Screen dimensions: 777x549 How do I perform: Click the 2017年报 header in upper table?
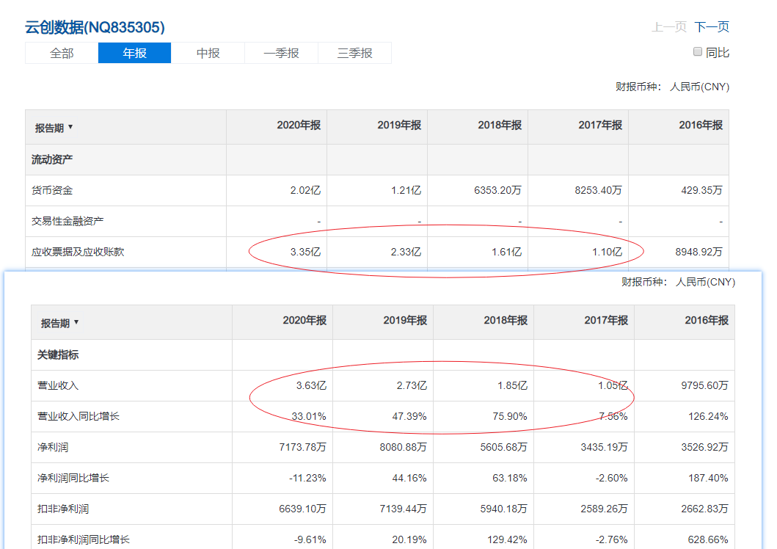601,125
